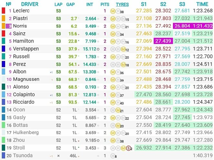Click Perez's yellow medium tyre icon
This screenshot has height=160, width=214.
tap(123, 64)
